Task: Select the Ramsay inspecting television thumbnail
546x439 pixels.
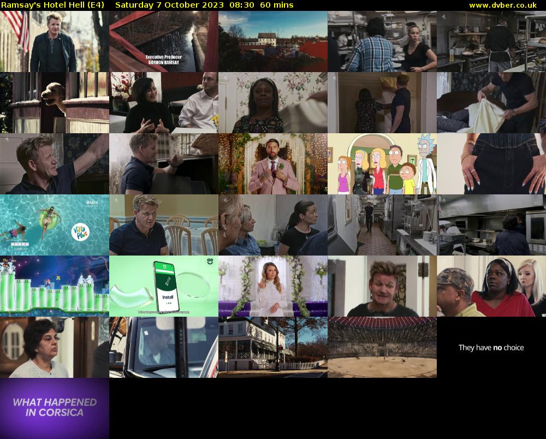Action: click(164, 164)
